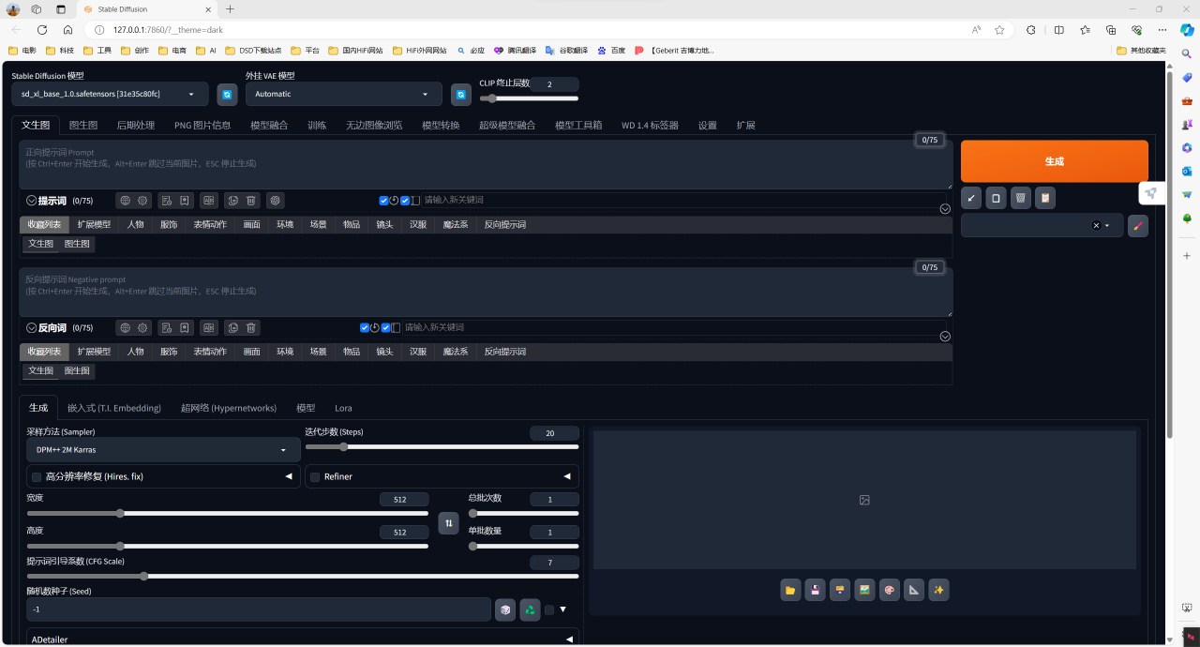Adjust the CFG Scale slider
This screenshot has height=647, width=1200.
303,576
